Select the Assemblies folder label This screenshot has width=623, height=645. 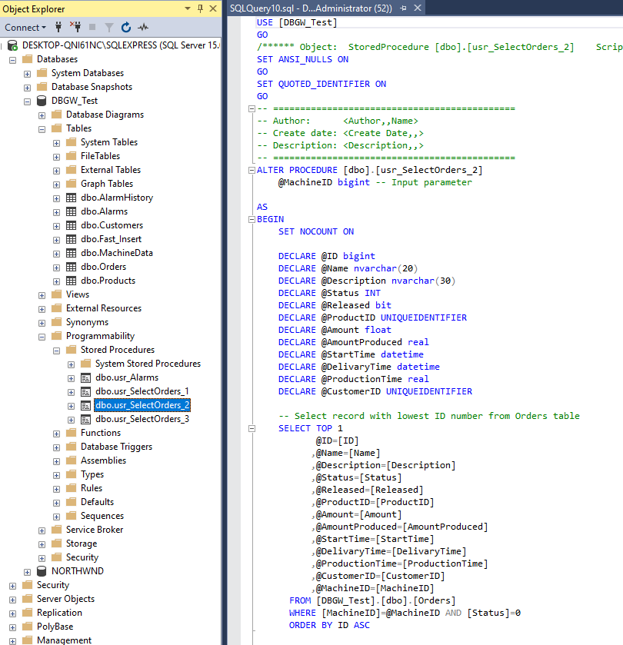(103, 460)
